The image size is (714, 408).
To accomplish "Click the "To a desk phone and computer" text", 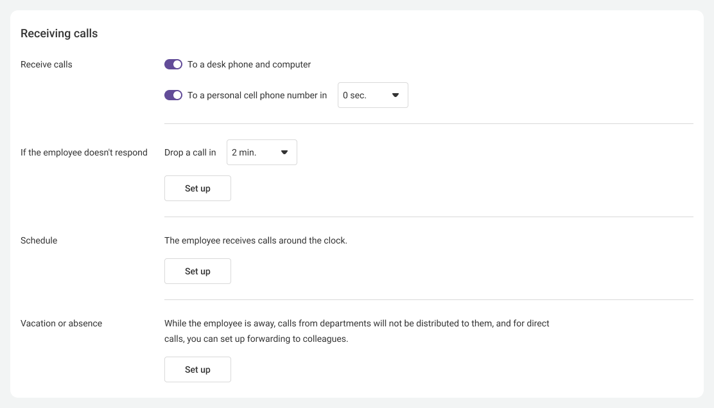I will click(x=249, y=64).
